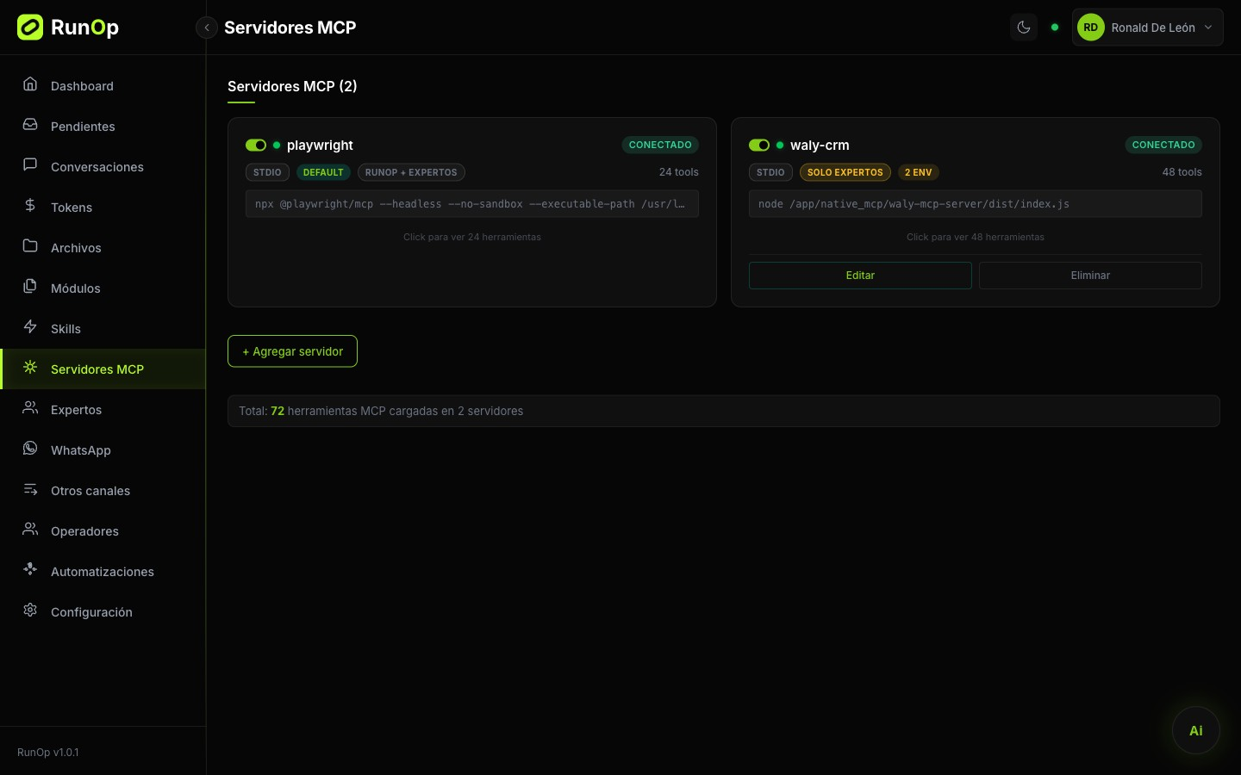Open Módulos menu item
Image resolution: width=1241 pixels, height=775 pixels.
tap(103, 288)
